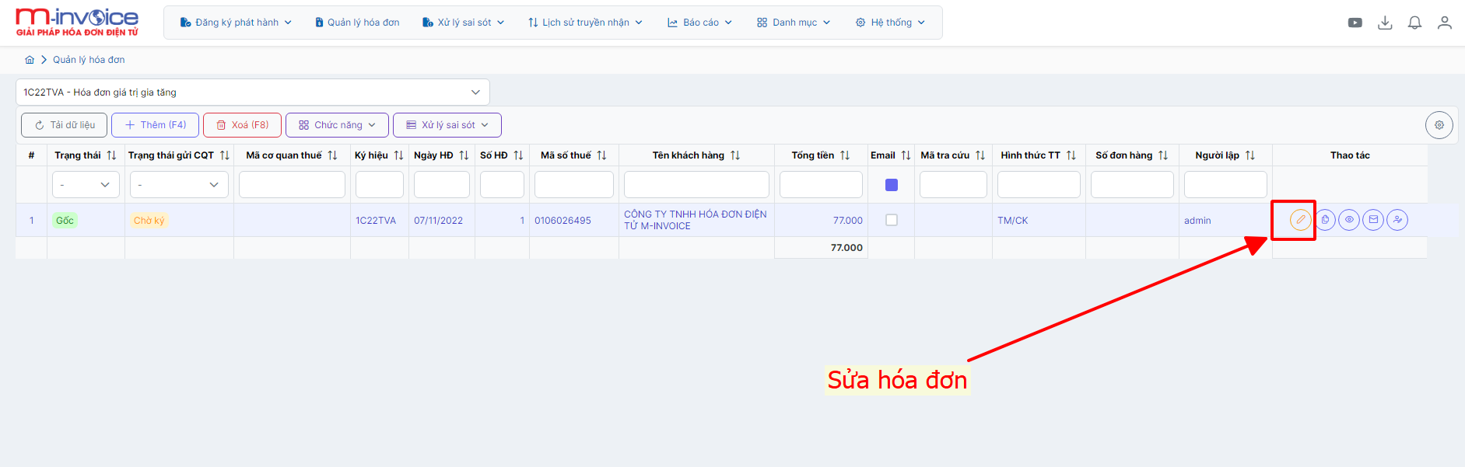Sort by Mã tra cứu arrows

[981, 155]
